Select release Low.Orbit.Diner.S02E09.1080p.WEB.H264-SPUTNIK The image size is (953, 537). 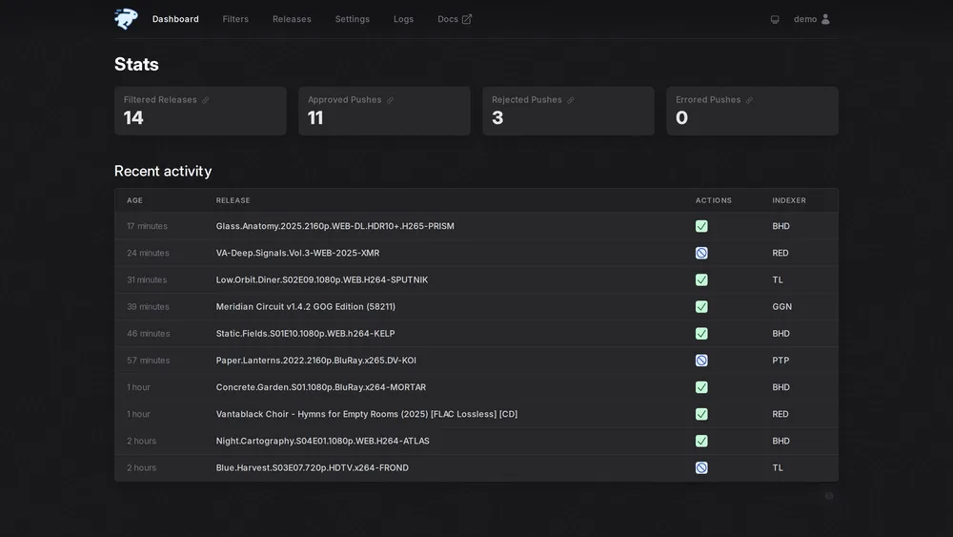pos(321,279)
